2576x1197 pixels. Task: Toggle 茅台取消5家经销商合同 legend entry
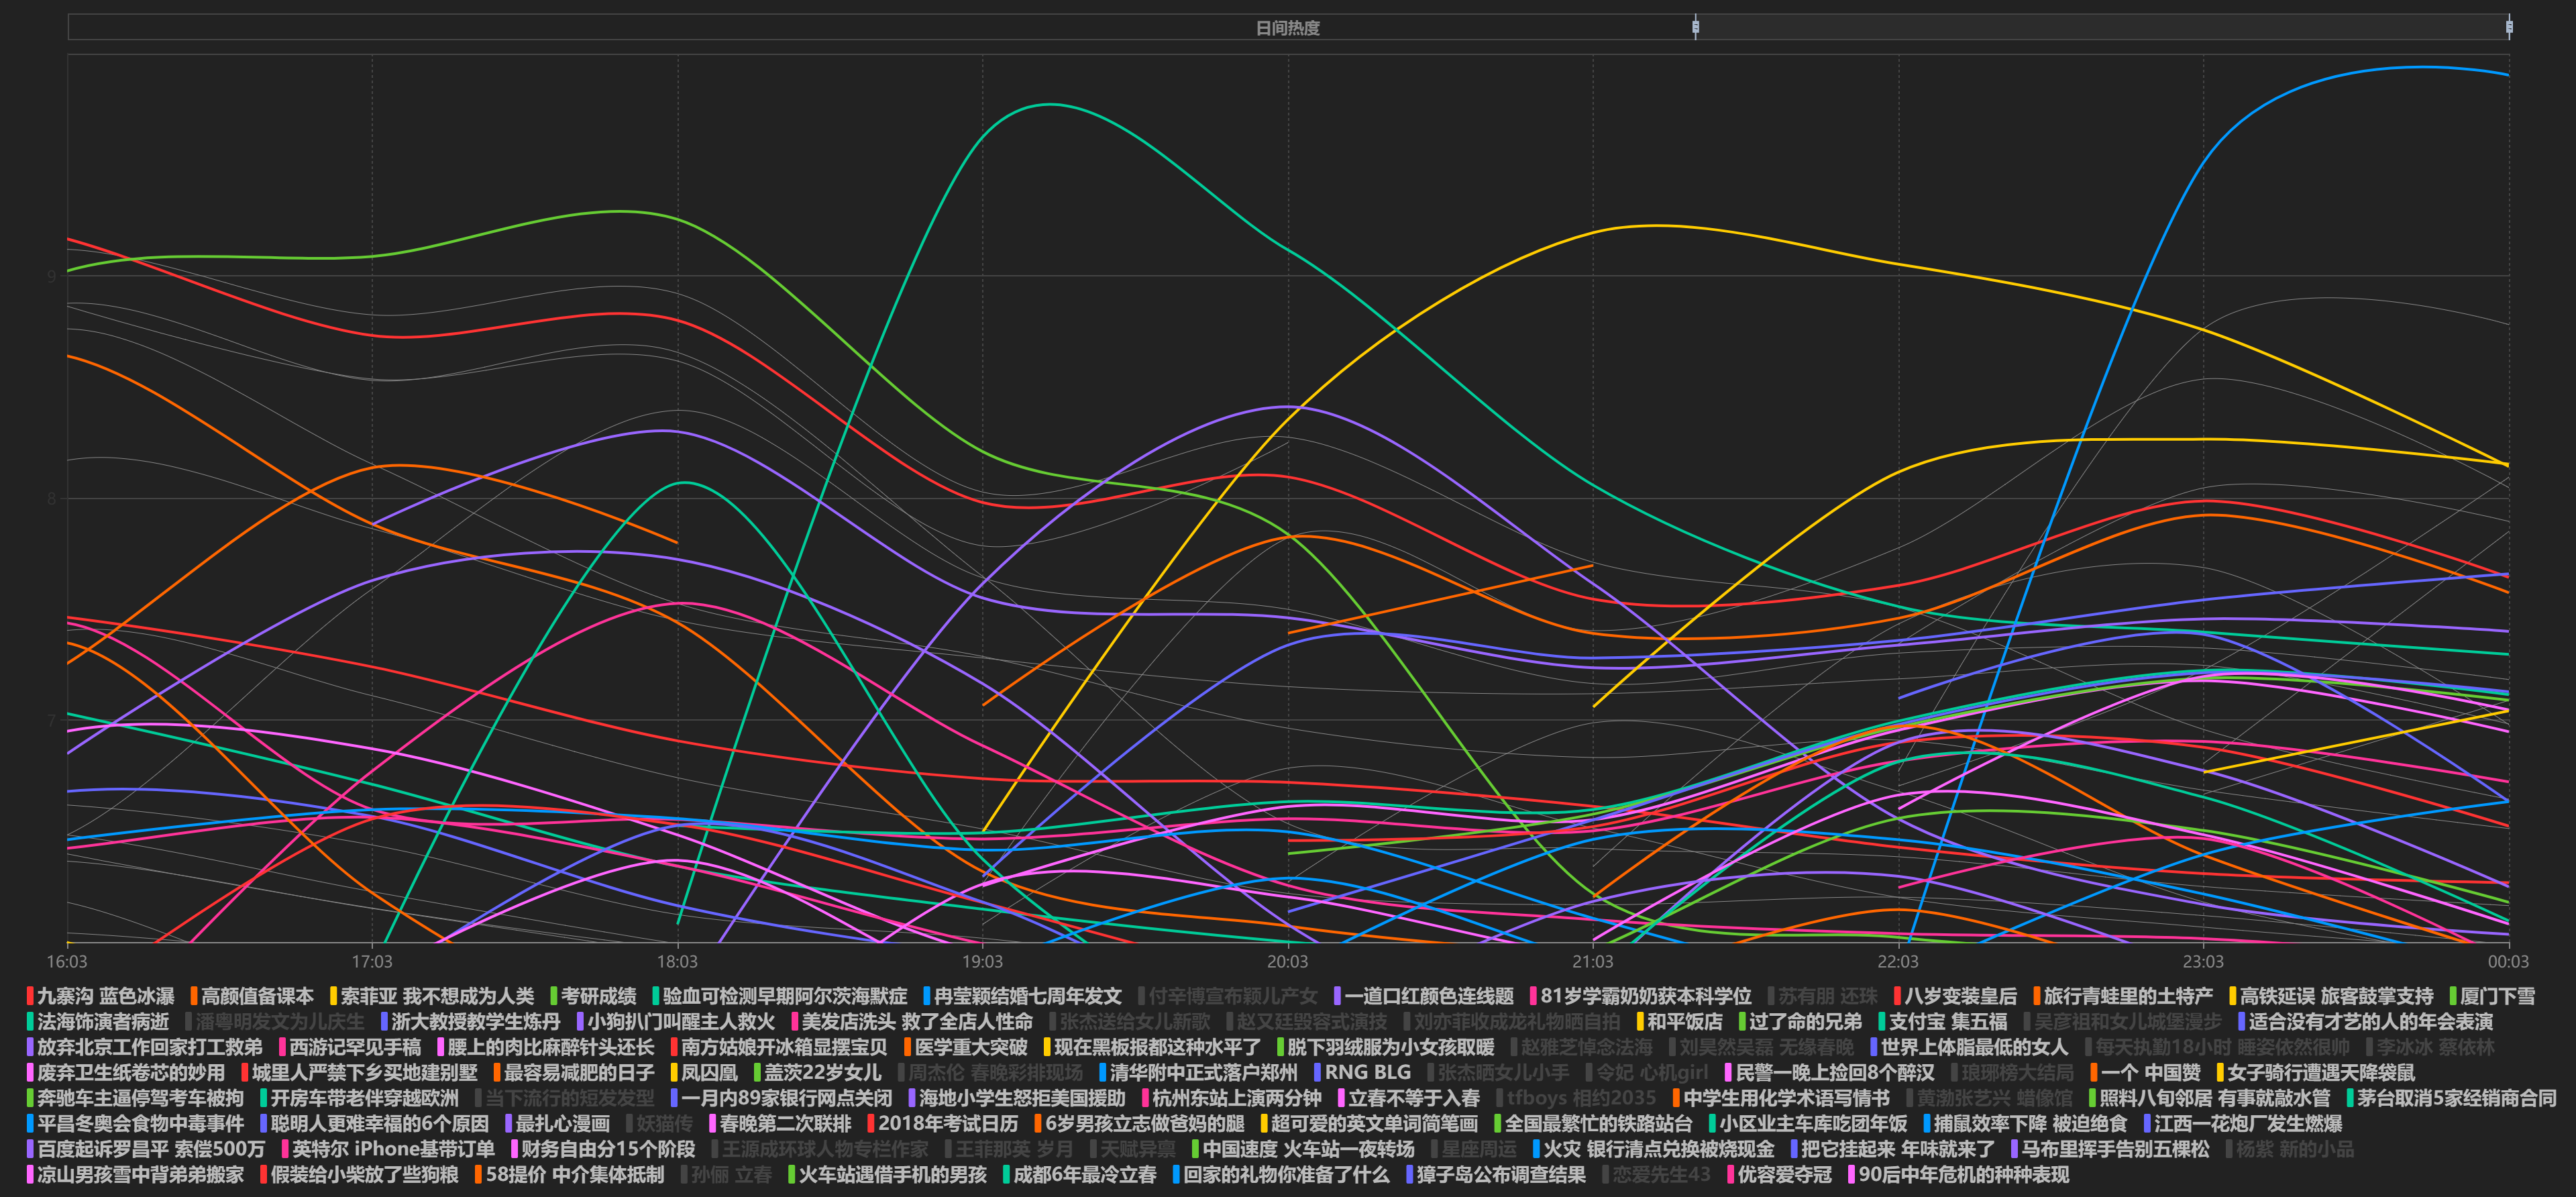pos(2451,1098)
